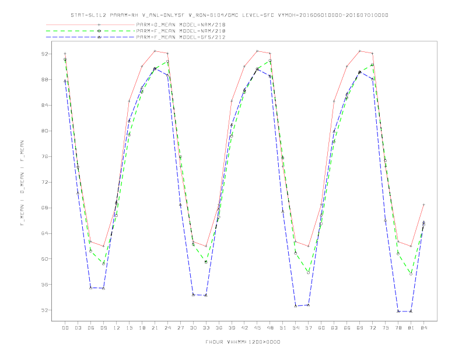Click x-axis forecast hour label 30
The image size is (462, 357).
(193, 328)
